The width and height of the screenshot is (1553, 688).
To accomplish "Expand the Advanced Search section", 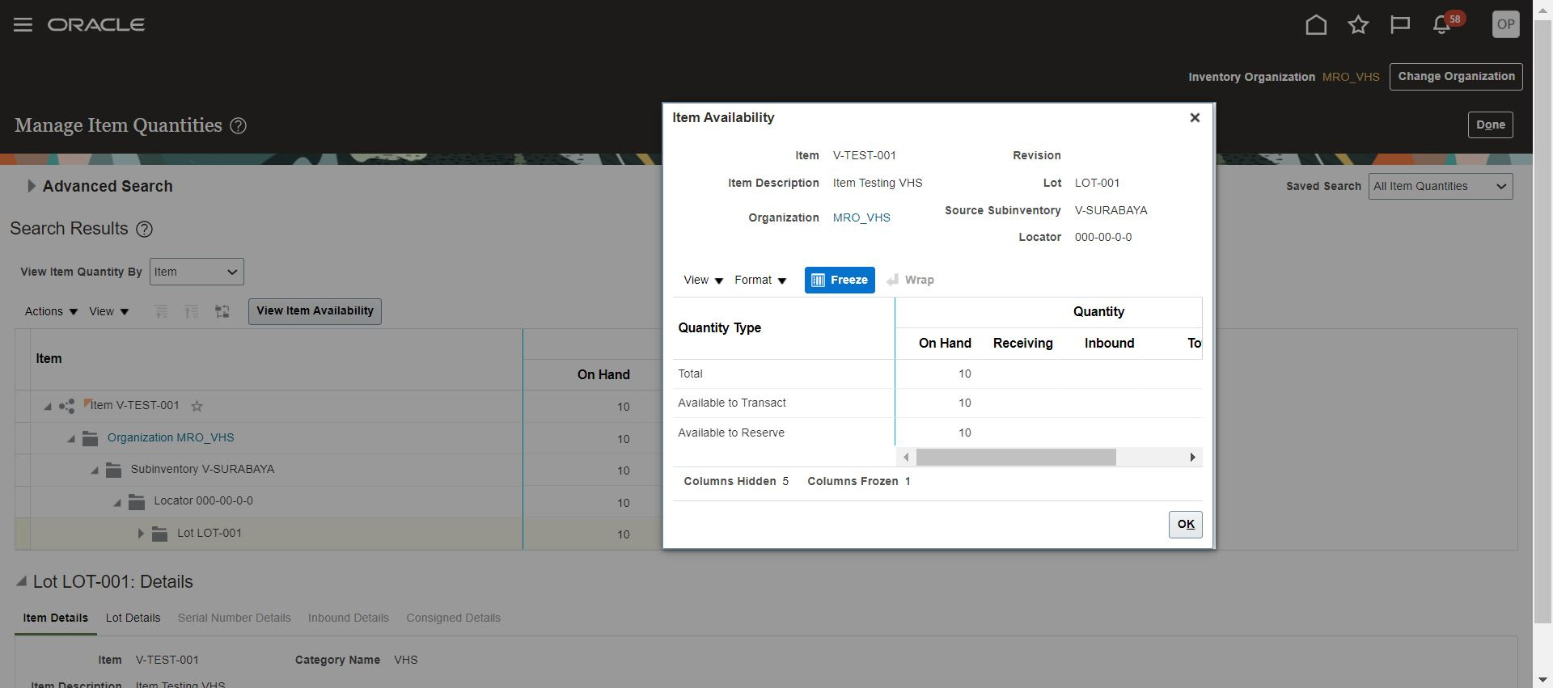I will (x=31, y=187).
